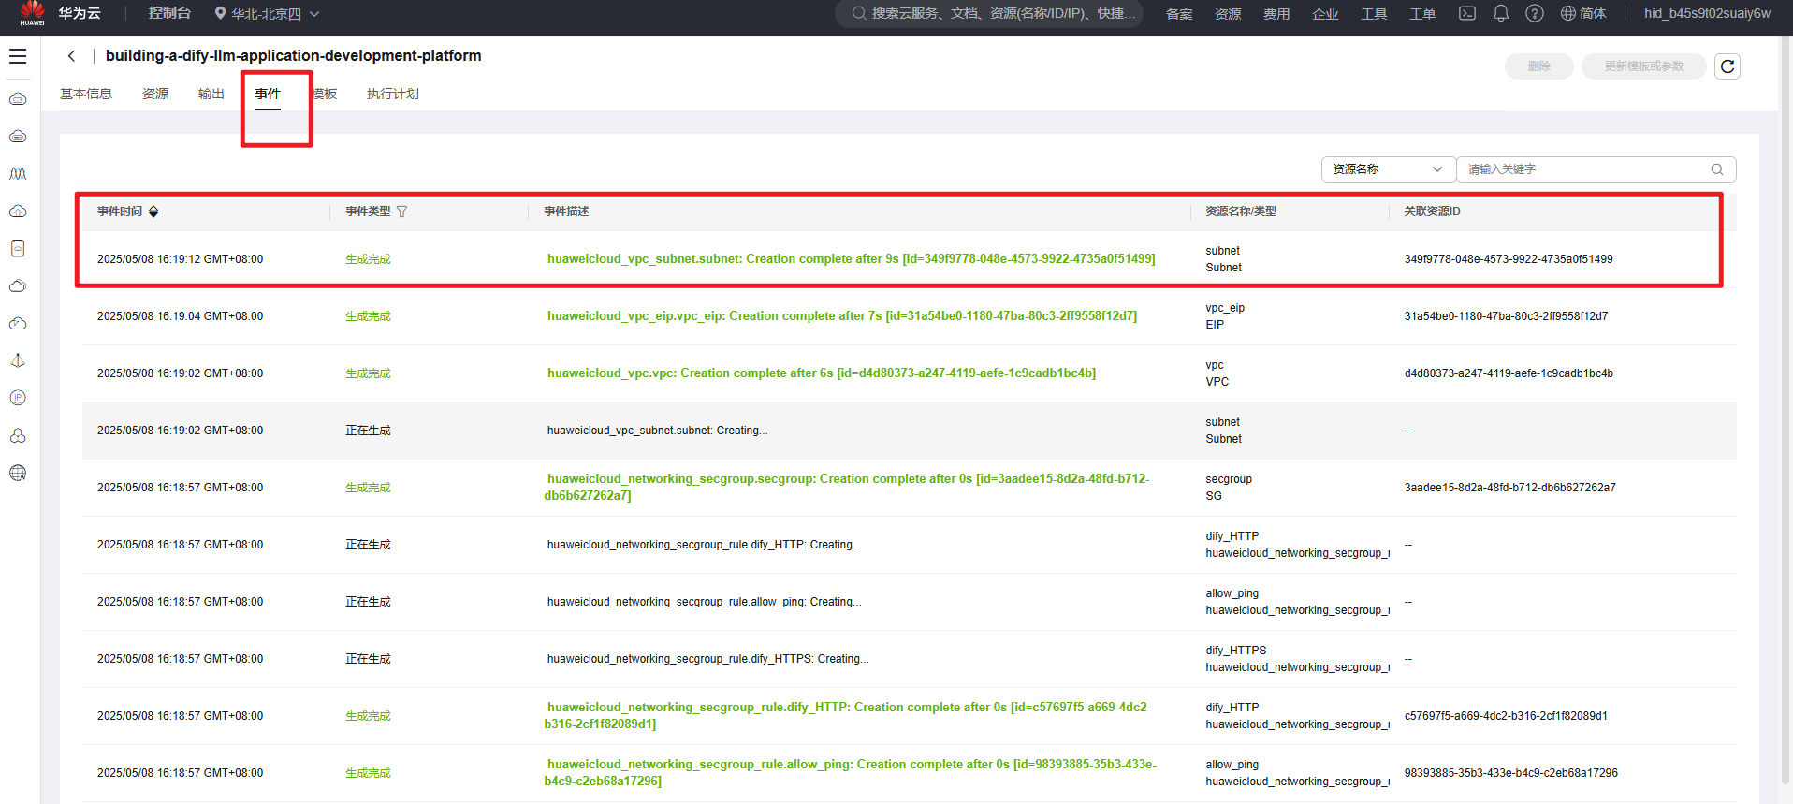Click the globe sidebar icon at bottom
Viewport: 1793px width, 804px height.
tap(18, 473)
